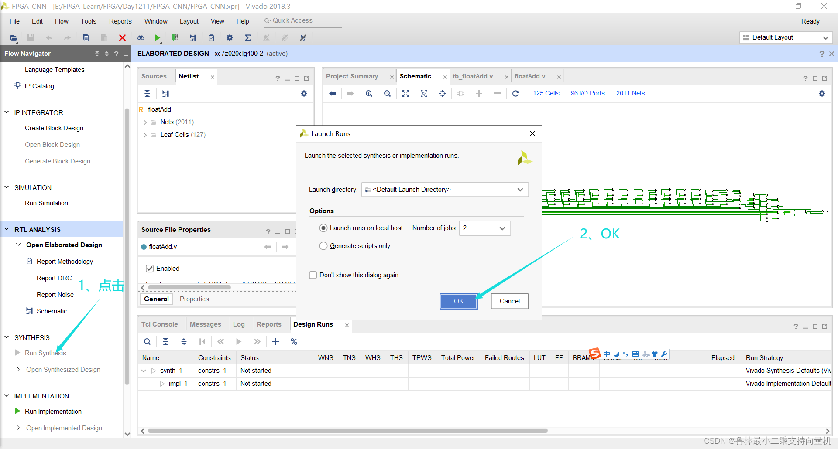The height and width of the screenshot is (449, 838).
Task: Click OK in Launch Runs dialog
Action: coord(459,301)
